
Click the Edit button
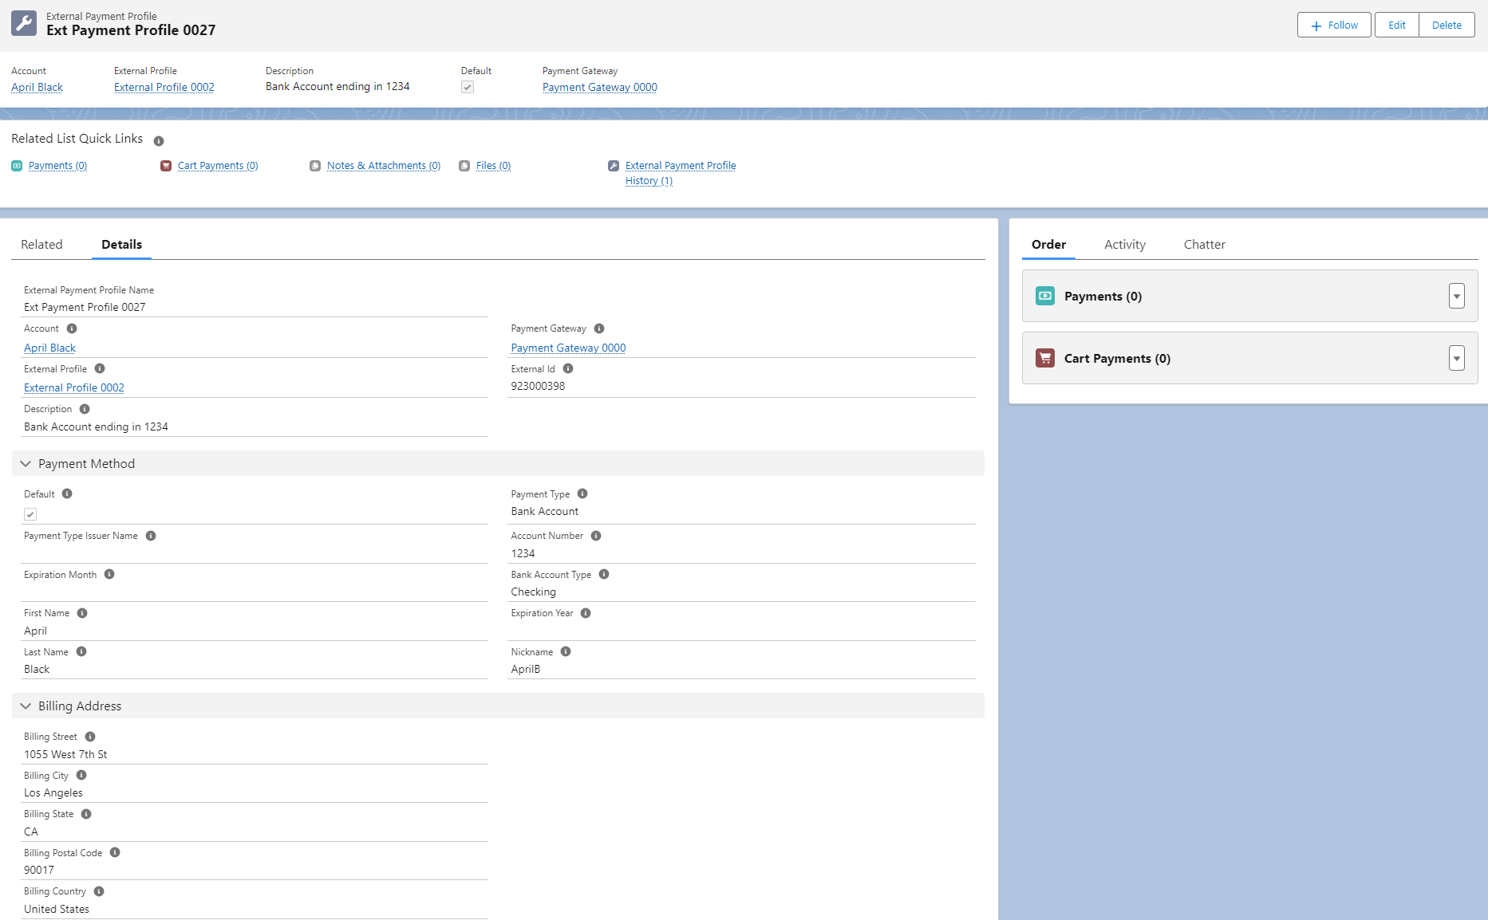pyautogui.click(x=1396, y=25)
